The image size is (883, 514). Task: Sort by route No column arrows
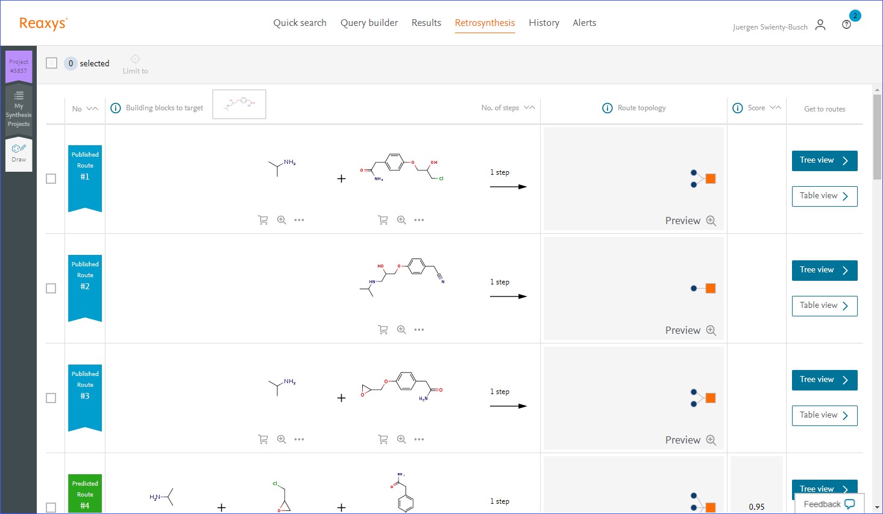coord(92,108)
